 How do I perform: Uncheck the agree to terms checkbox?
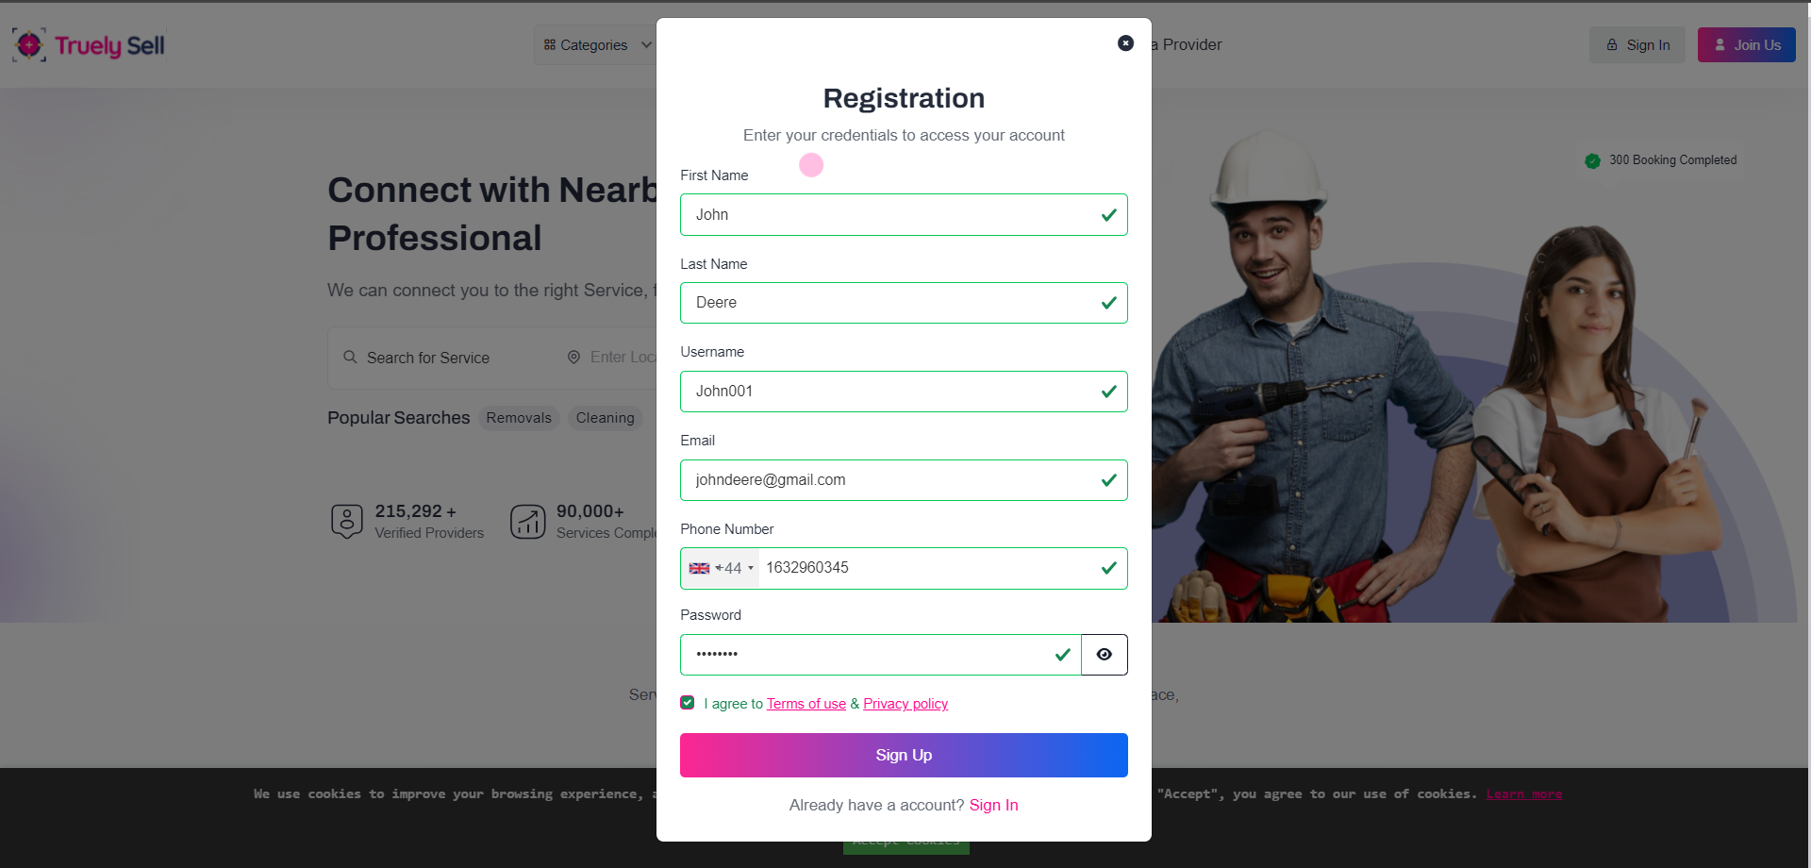688,703
